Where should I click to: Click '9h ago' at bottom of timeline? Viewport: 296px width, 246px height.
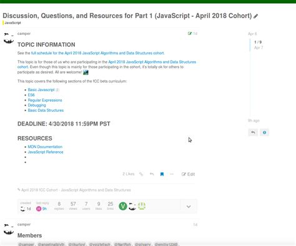click(254, 121)
